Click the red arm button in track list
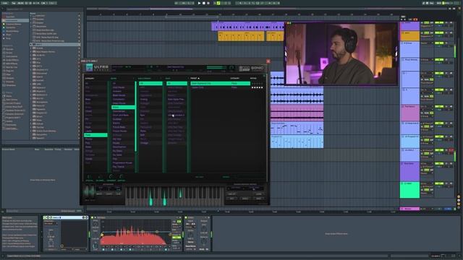Image resolution: width=463 pixels, height=260 pixels. pyautogui.click(x=451, y=150)
